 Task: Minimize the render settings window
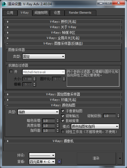pyautogui.click(x=101, y=3)
